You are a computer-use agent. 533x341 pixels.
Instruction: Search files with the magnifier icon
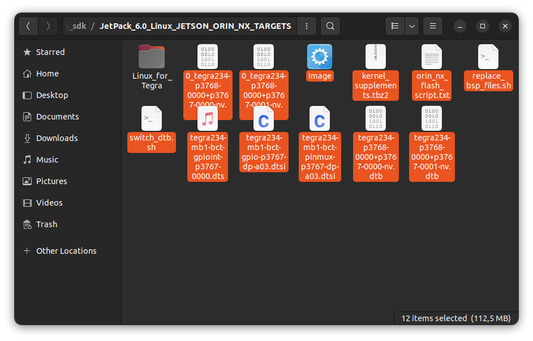[x=330, y=26]
